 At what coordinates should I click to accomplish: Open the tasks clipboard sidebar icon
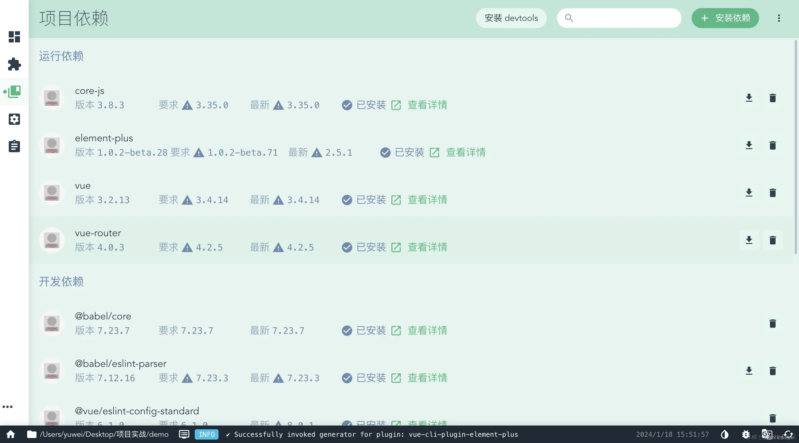pos(14,146)
